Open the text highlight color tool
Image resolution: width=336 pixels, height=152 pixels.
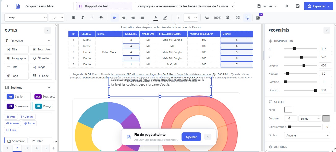click(165, 18)
